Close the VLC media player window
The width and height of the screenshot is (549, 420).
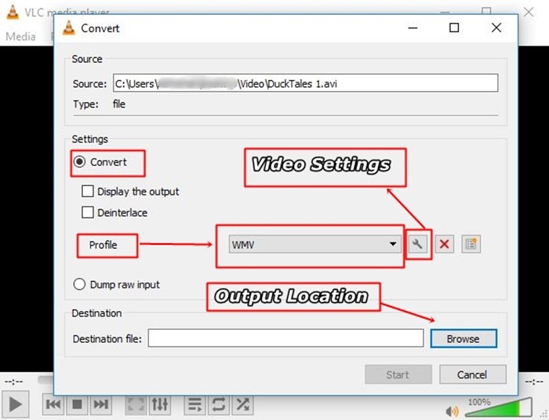tap(529, 12)
